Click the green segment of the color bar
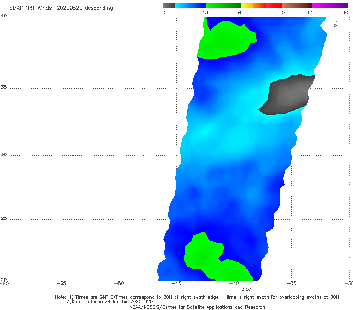This screenshot has height=310, width=353. [x=223, y=6]
